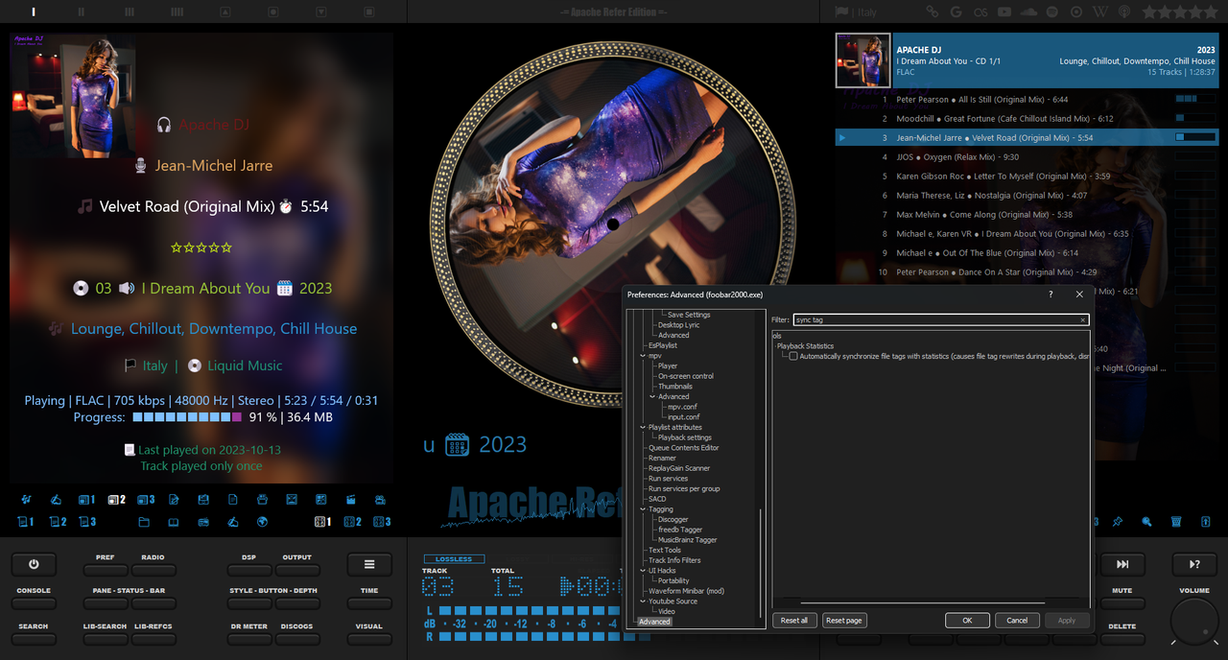This screenshot has height=660, width=1228.
Task: Click the button under the DR METER label
Action: point(249,640)
